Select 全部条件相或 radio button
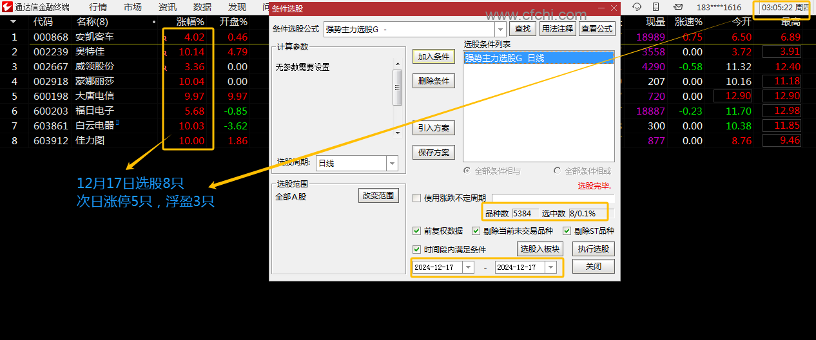This screenshot has height=340, width=816. [558, 171]
